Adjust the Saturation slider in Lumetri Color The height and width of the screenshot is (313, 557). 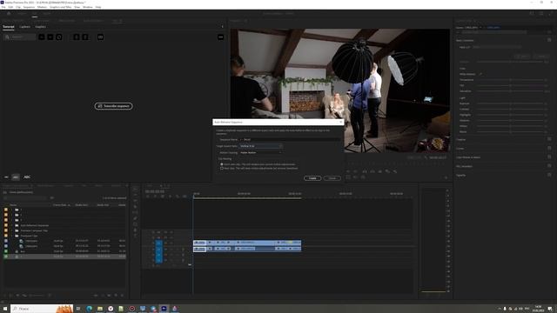tap(510, 91)
